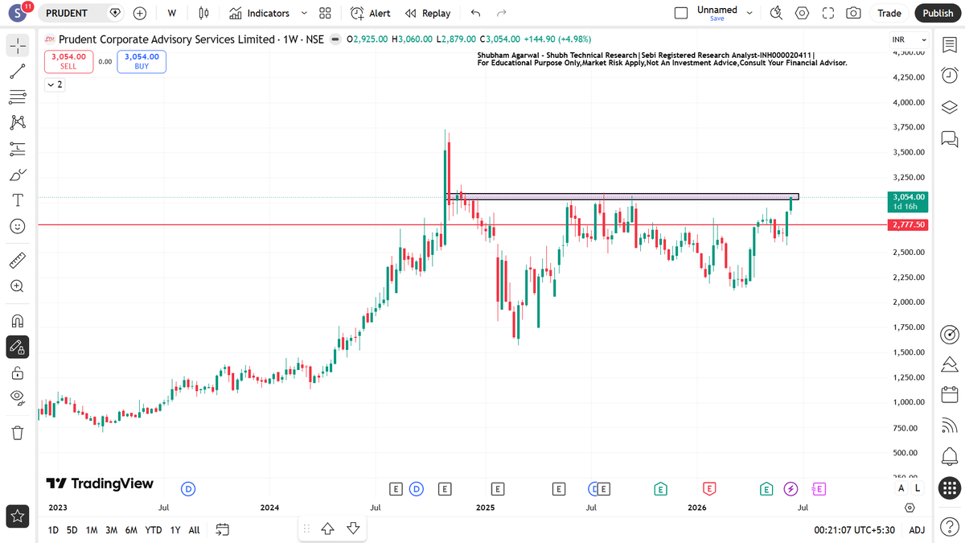The width and height of the screenshot is (965, 543).
Task: Enter fullscreen mode
Action: (828, 13)
